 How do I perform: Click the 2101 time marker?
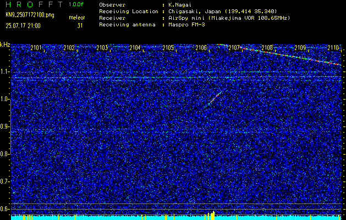coord(36,47)
